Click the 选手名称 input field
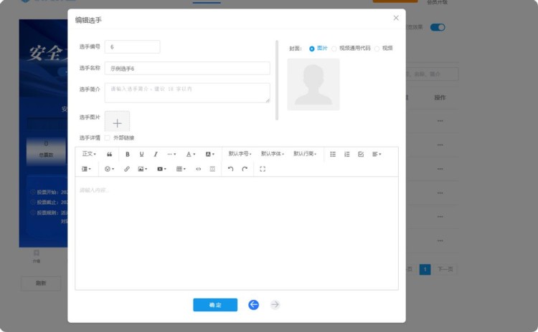Screen dimensions: 538x332 187,69
